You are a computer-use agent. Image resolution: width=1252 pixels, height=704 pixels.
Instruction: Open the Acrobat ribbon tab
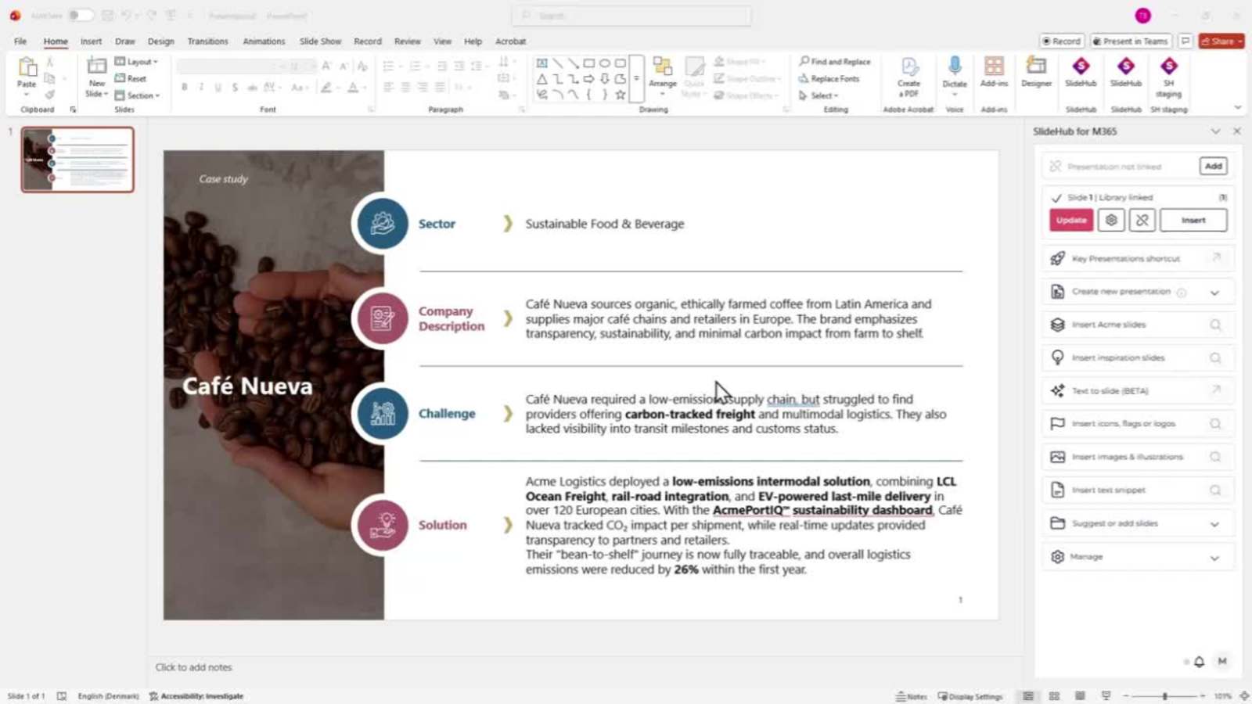click(510, 41)
